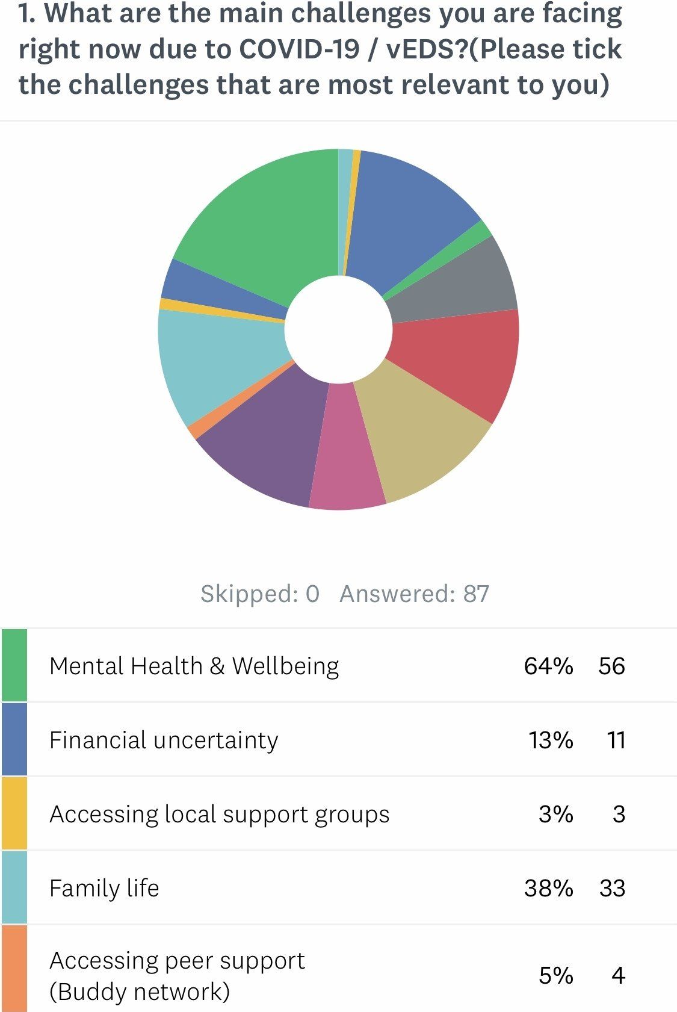Viewport: 677px width, 1012px height.
Task: Select the red pie chart slice
Action: pyautogui.click(x=457, y=361)
